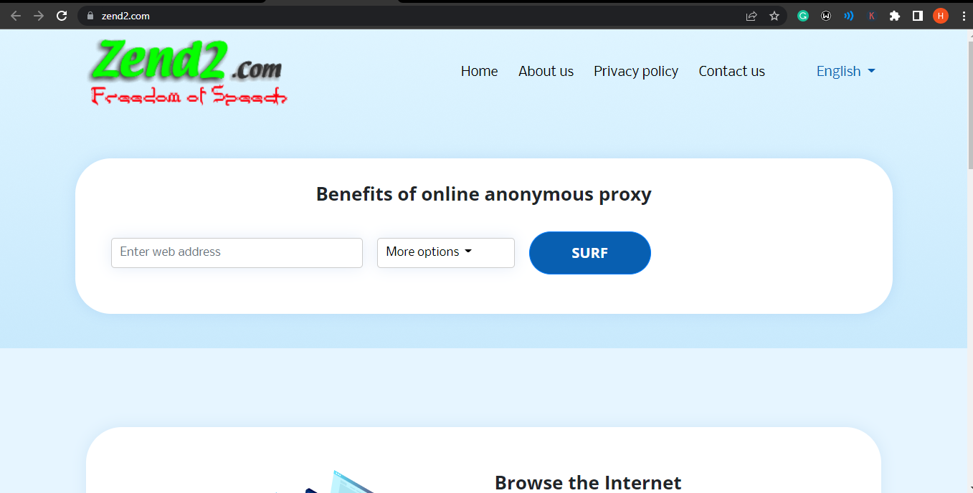Click the Enter web address field
Screen dimensions: 973x493
237,253
